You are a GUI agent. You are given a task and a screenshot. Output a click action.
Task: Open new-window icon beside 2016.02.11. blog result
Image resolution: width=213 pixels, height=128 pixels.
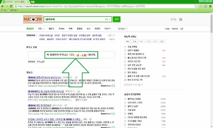click(x=79, y=91)
